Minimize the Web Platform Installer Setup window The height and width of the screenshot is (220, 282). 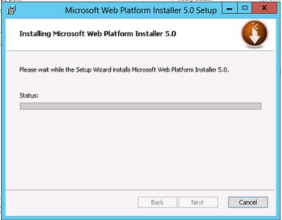[230, 8]
